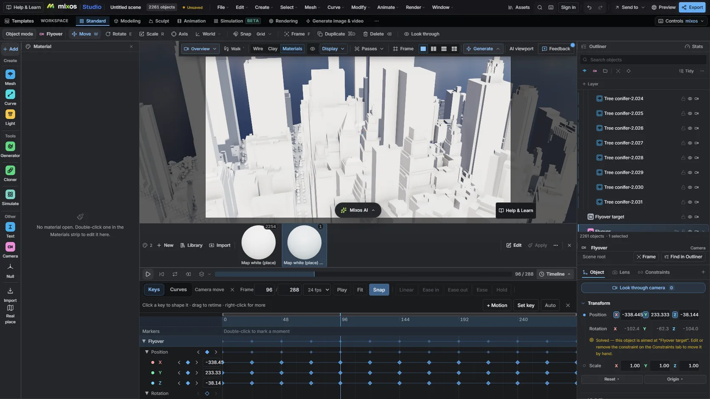
Task: Toggle Auto keyframing
Action: pos(550,305)
